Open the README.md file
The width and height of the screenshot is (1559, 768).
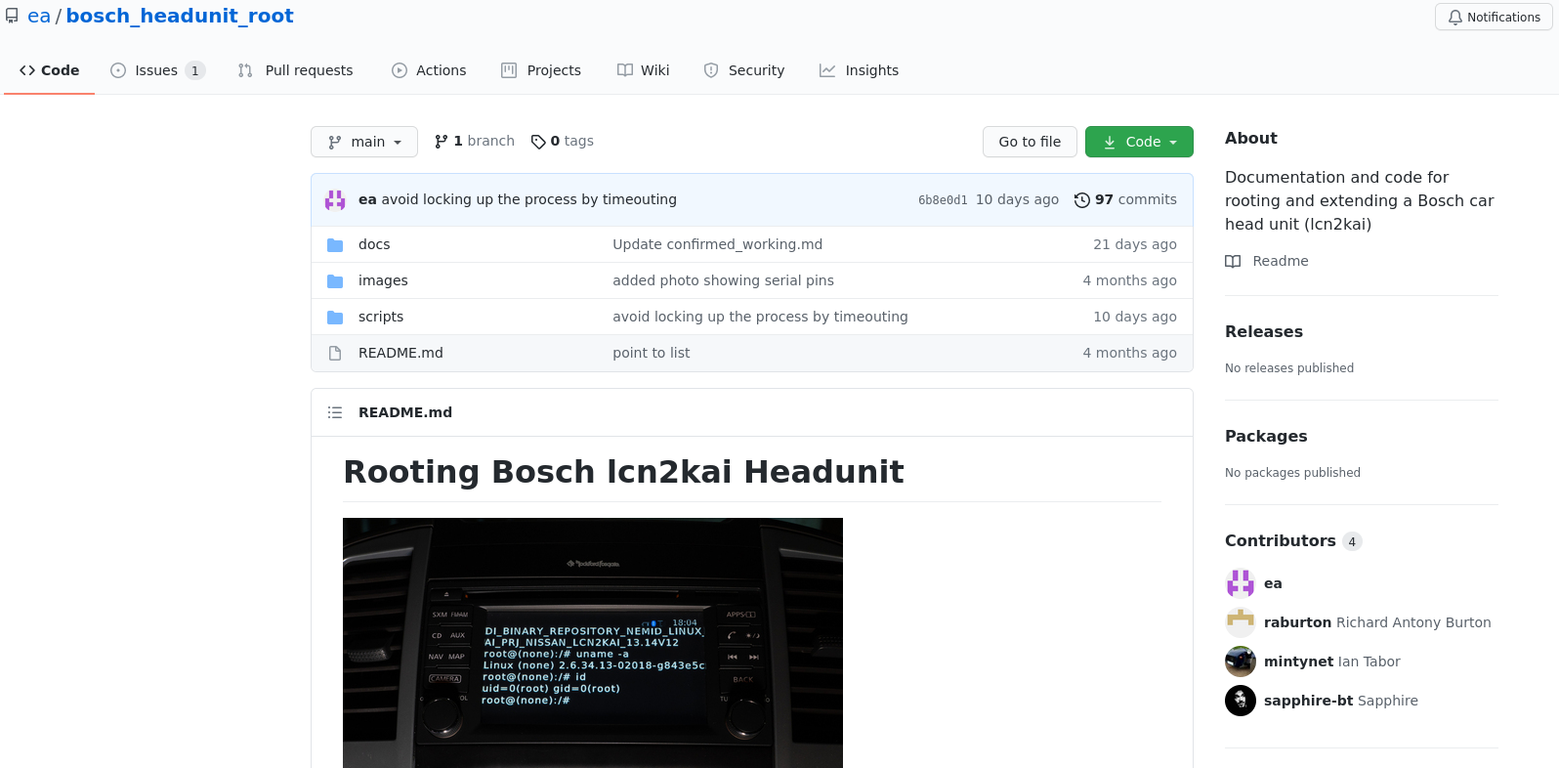tap(400, 353)
